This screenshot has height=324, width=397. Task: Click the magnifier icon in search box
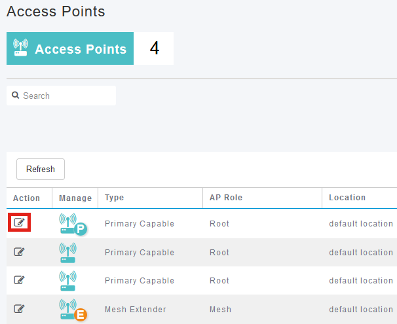click(16, 95)
